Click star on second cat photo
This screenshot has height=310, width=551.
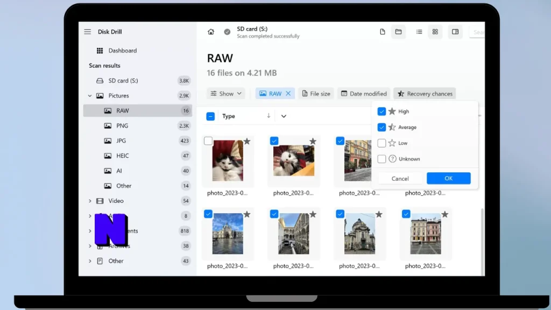coord(313,142)
